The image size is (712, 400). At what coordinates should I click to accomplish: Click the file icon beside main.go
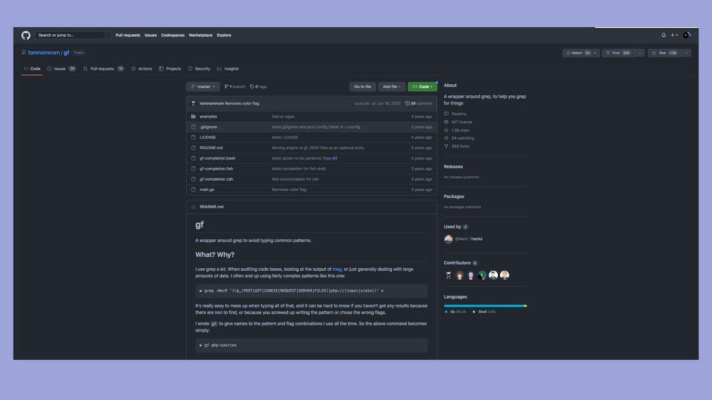[x=193, y=190]
